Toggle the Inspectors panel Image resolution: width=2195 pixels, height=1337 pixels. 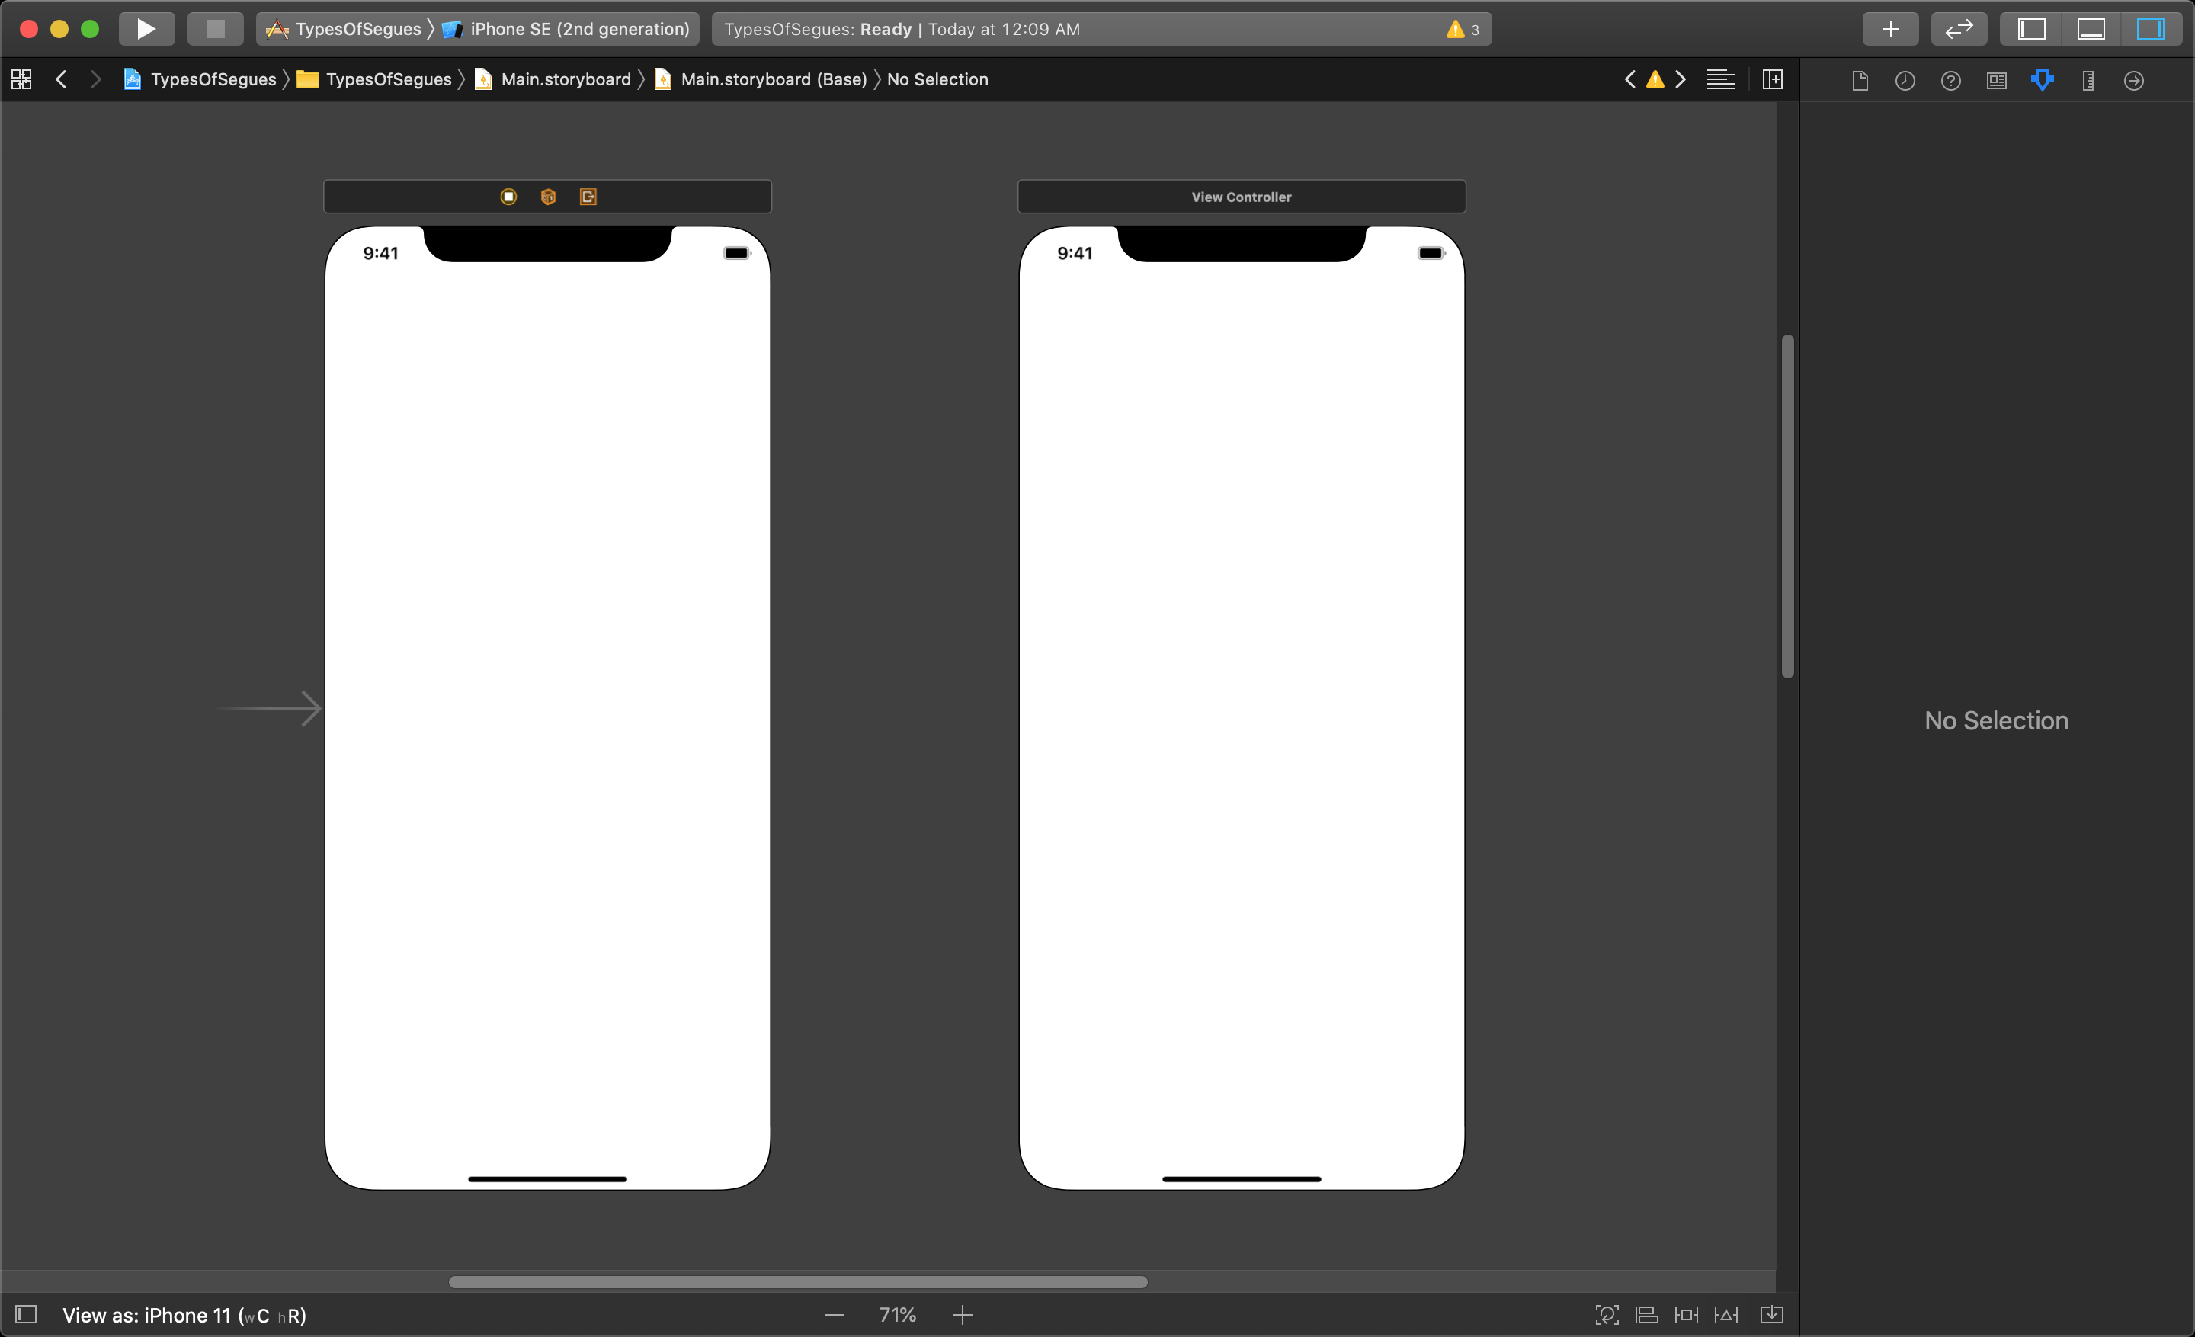(2151, 28)
